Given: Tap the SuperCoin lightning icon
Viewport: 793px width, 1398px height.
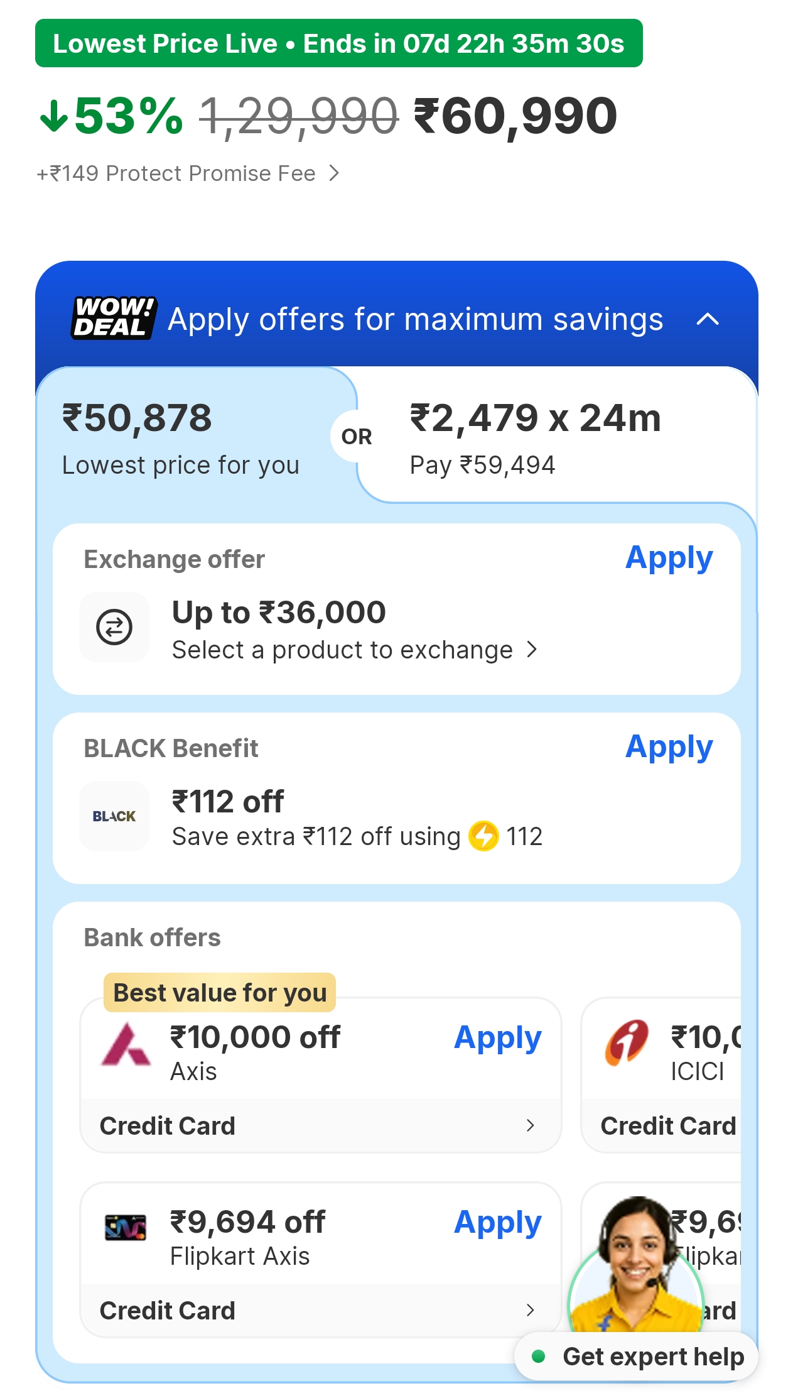Looking at the screenshot, I should tap(483, 836).
